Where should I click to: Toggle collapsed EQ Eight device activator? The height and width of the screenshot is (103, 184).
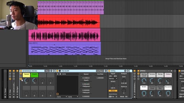[17, 71]
